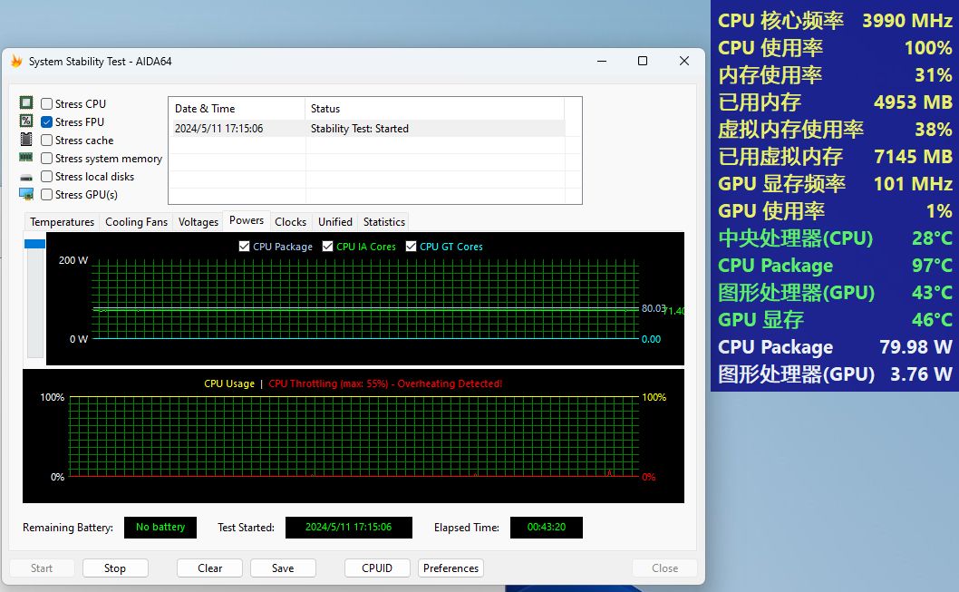The height and width of the screenshot is (592, 959).
Task: Click the GPU 显存频率 101 MHz sensor row
Action: [x=835, y=183]
